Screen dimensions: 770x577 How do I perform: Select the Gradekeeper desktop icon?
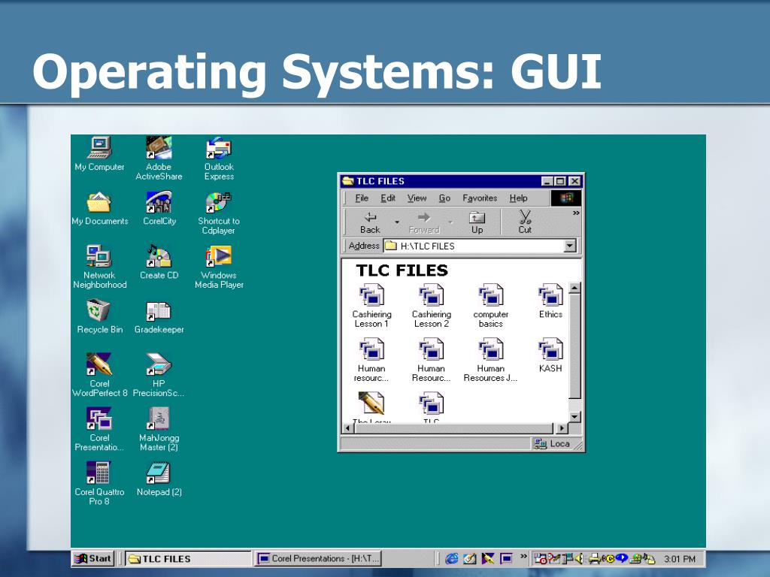point(159,316)
